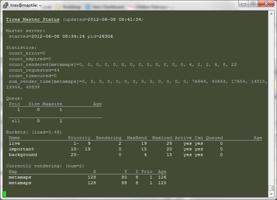
Task: Click the 'MaxRend' column header
Action: 137,138
